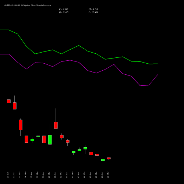Click the green candle for 16 Mar
Viewport: 184px width, 184px height.
(74, 152)
